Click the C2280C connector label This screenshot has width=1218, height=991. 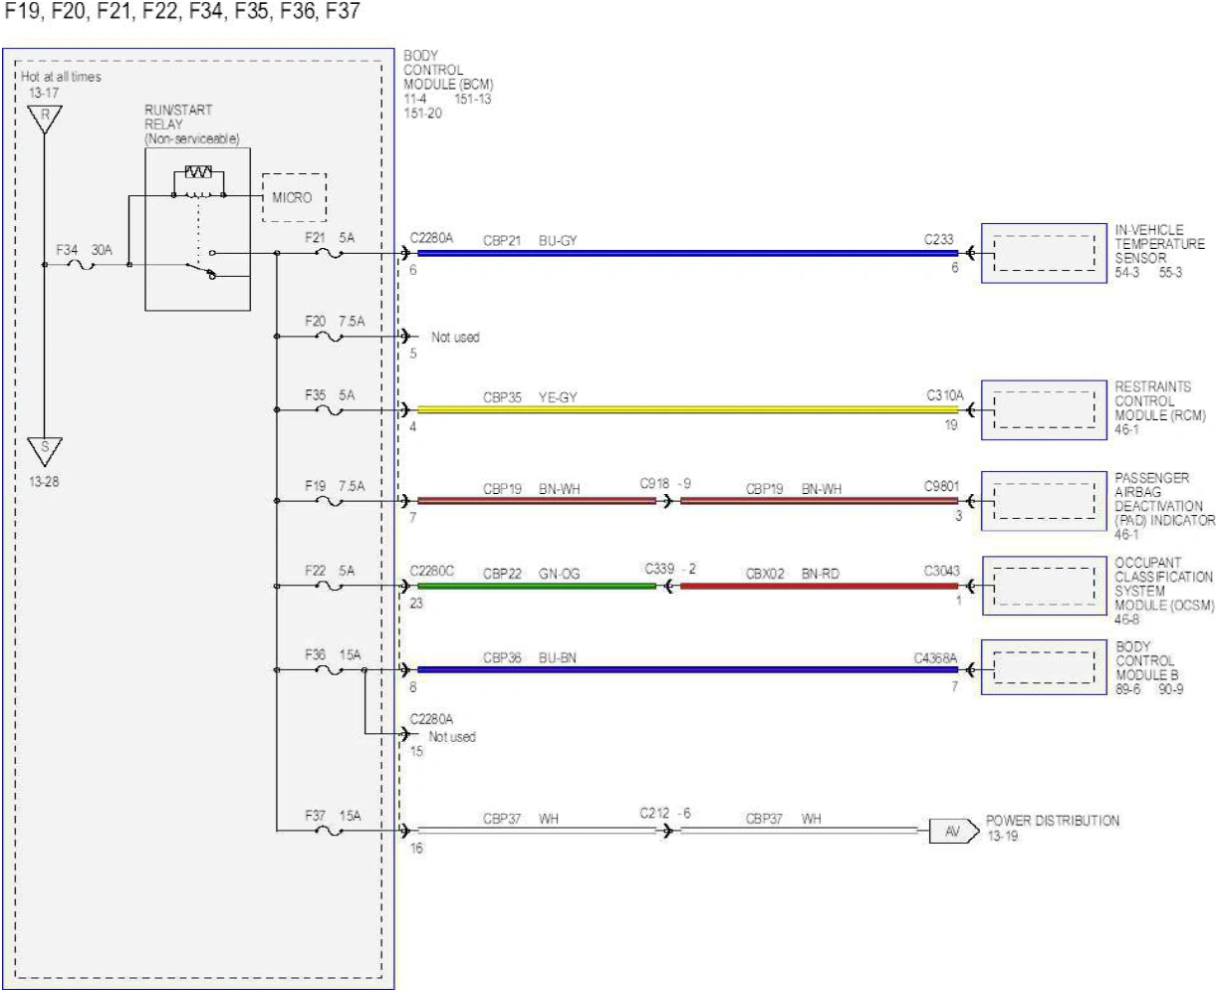[432, 573]
